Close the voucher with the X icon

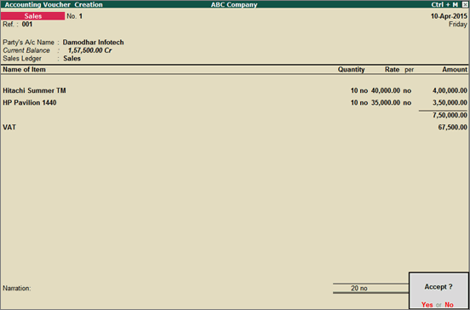click(x=465, y=5)
